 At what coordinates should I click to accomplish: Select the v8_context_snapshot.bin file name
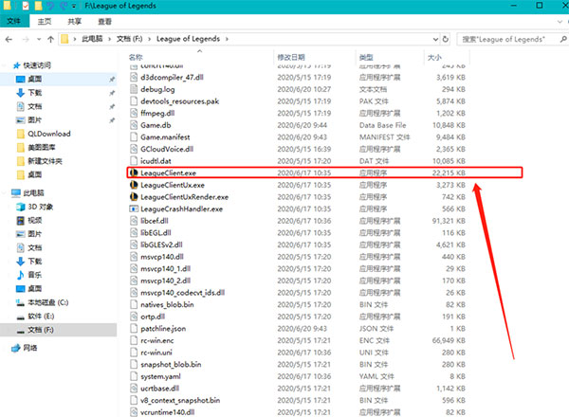pyautogui.click(x=180, y=400)
